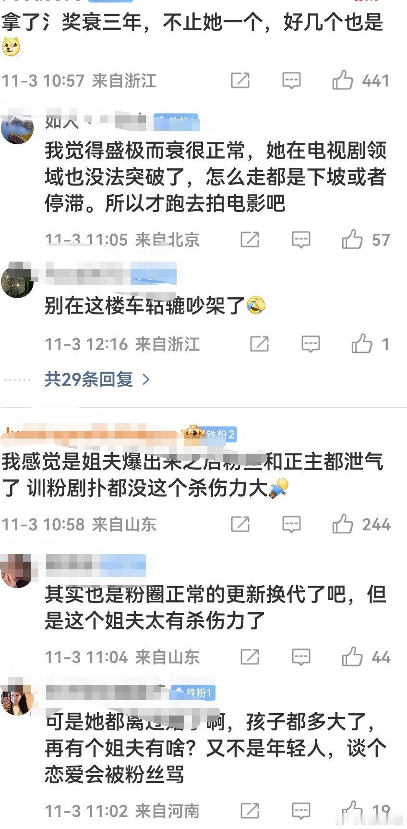The height and width of the screenshot is (829, 407).
Task: Open the chevron next to 共29条回复
Action: [x=147, y=380]
